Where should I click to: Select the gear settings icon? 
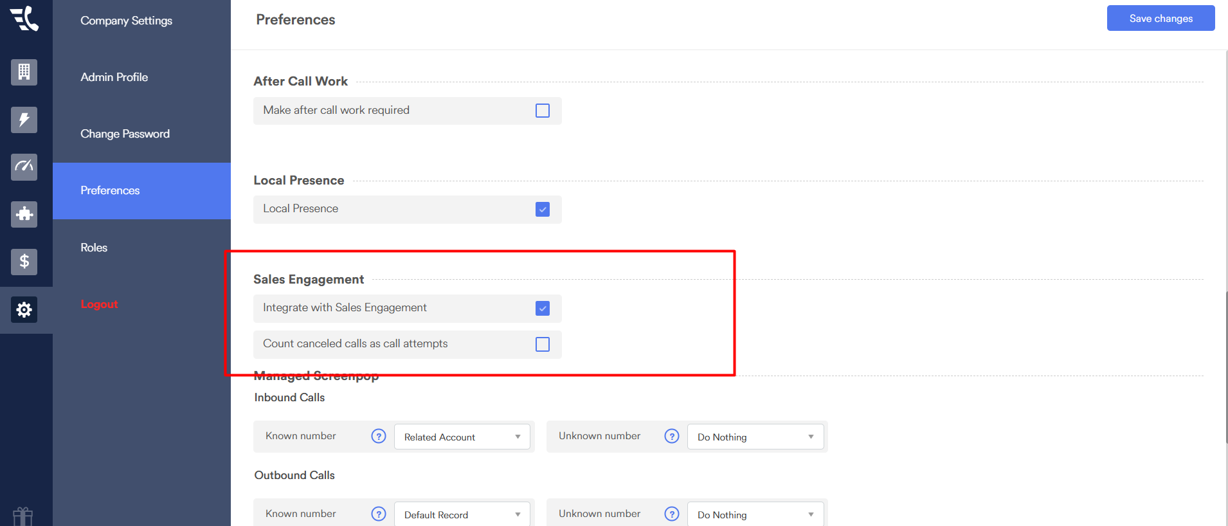coord(24,310)
